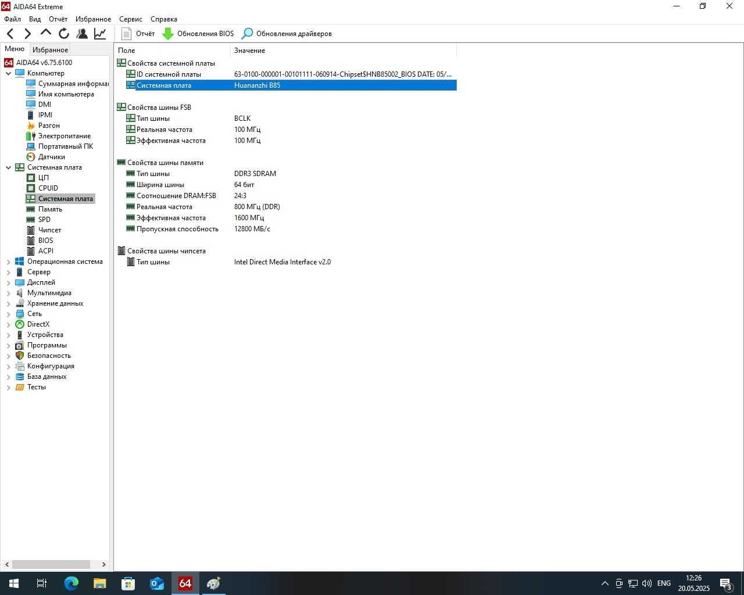Open the Отчёт menu in menu bar
The width and height of the screenshot is (744, 595).
pyautogui.click(x=58, y=19)
